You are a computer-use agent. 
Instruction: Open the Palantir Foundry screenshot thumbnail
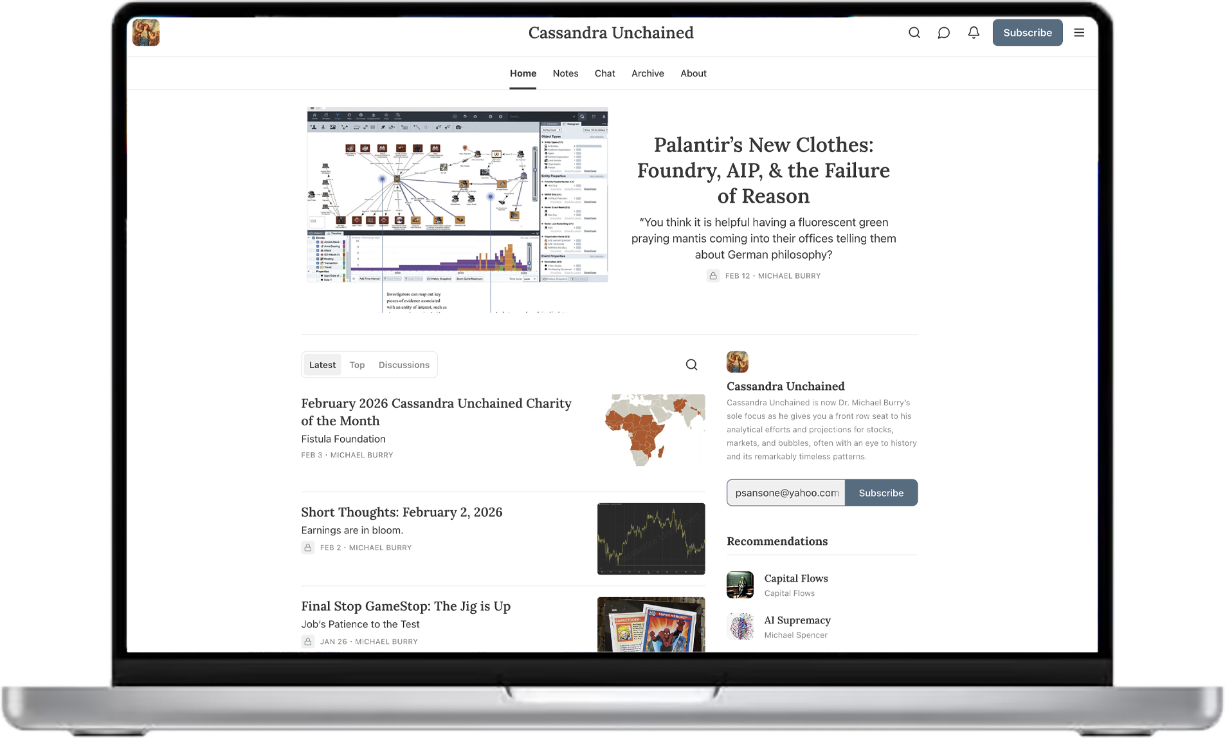(x=457, y=210)
